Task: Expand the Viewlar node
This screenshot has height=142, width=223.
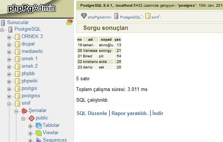Action: point(30,133)
